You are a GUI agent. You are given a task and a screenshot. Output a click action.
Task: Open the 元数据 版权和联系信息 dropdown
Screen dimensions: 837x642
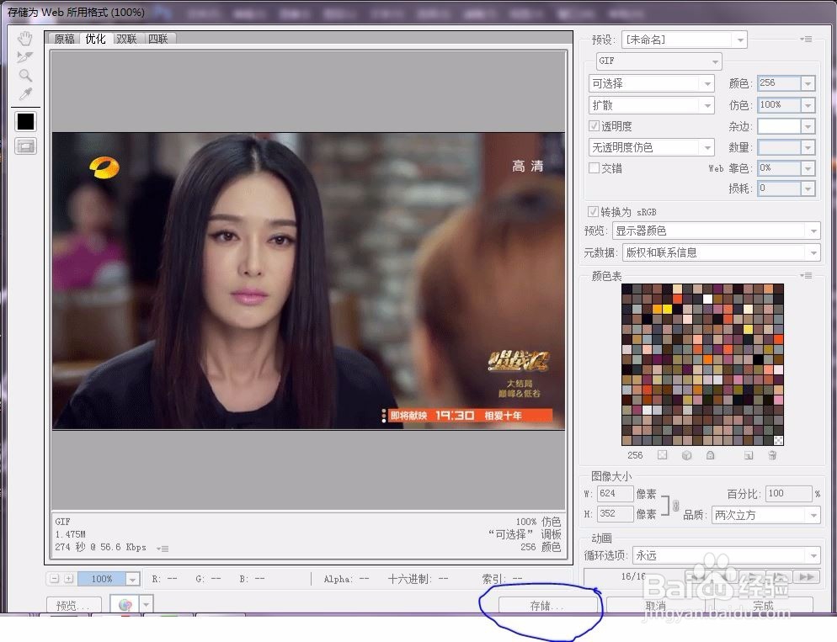tap(721, 252)
